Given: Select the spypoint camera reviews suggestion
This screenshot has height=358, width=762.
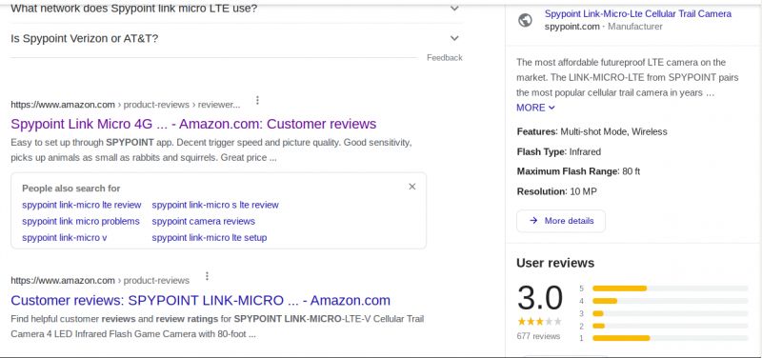Looking at the screenshot, I should tap(203, 222).
